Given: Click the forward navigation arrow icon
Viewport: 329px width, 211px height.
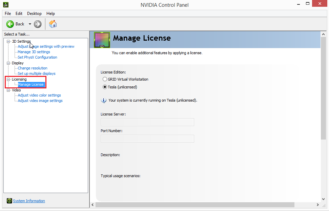Looking at the screenshot, I should 37,24.
